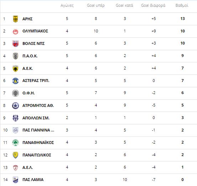197x186 pixels.
Task: Open the ΠΑΣ ΓΙΑΝΝΙΝΑ team name
Action: [38, 130]
